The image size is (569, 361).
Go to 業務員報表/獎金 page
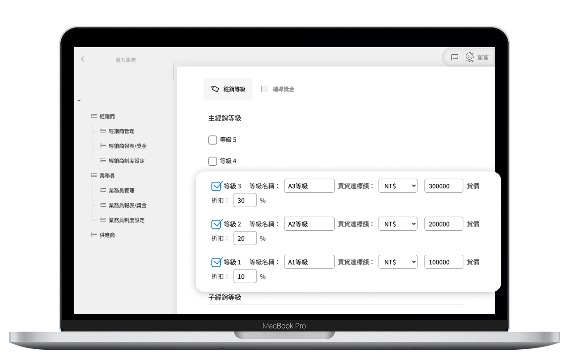tap(127, 205)
